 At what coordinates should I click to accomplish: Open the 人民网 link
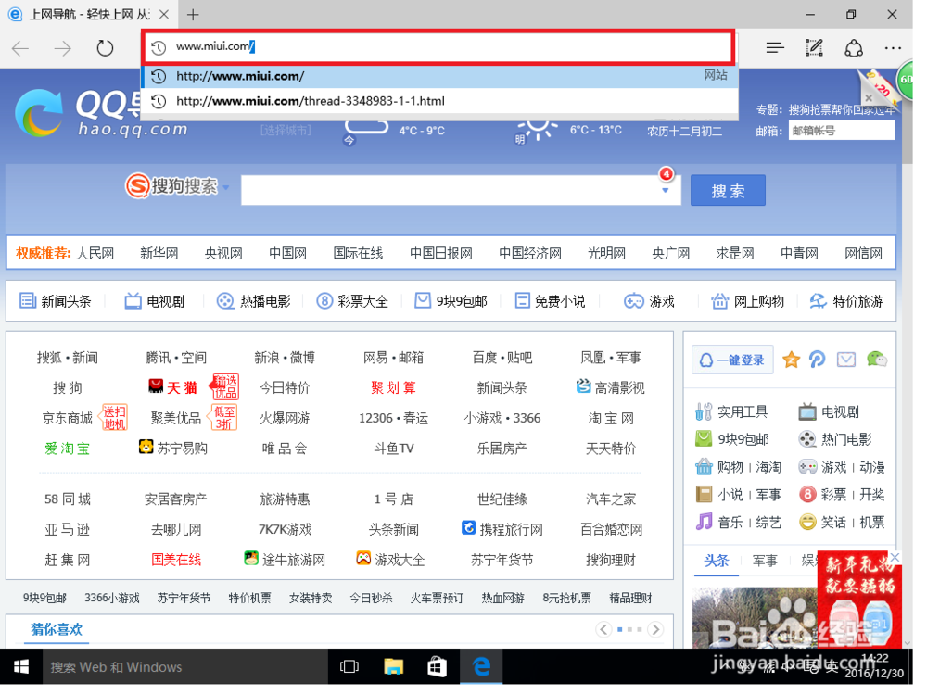click(95, 254)
